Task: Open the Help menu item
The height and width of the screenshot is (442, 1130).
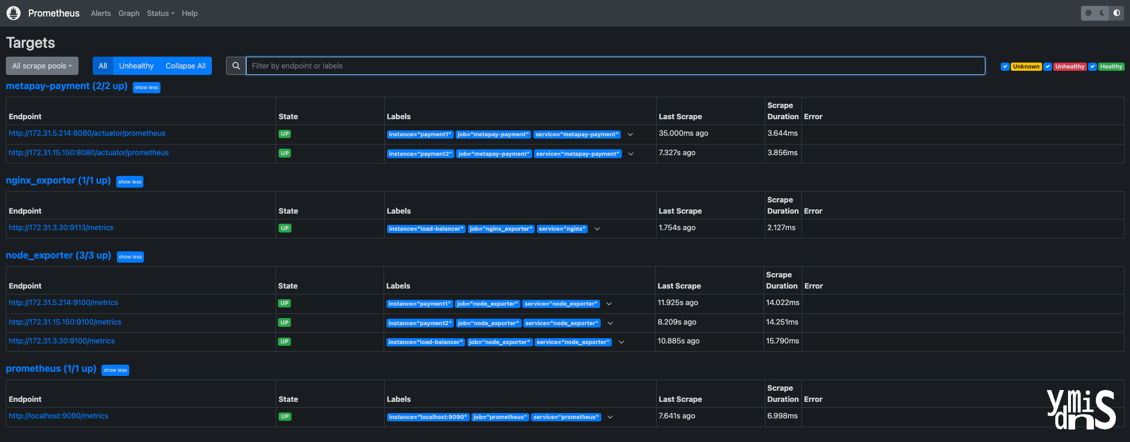Action: (x=189, y=13)
